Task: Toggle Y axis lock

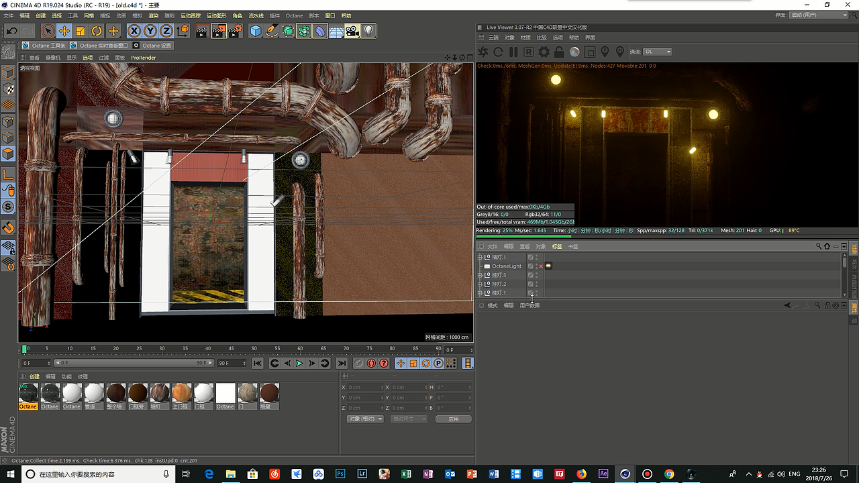Action: tap(150, 31)
